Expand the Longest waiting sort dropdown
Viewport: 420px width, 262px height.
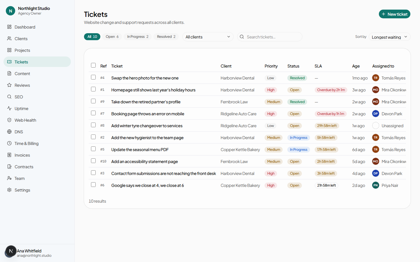pyautogui.click(x=389, y=37)
